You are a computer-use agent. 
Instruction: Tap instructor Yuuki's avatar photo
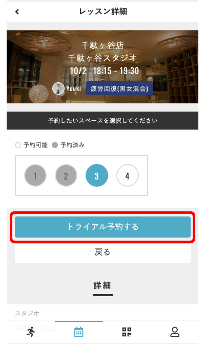coord(58,88)
